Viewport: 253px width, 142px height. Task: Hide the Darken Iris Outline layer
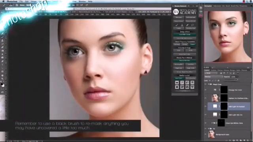[x=206, y=98]
